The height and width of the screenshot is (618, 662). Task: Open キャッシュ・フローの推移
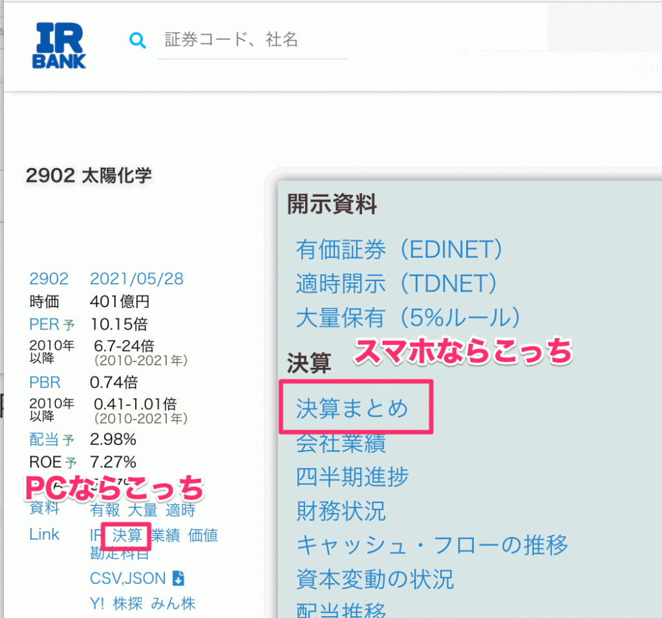tap(432, 545)
